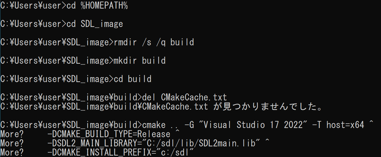Click the caret after 'host=x64'
381x157 pixels.
pyautogui.click(x=371, y=124)
